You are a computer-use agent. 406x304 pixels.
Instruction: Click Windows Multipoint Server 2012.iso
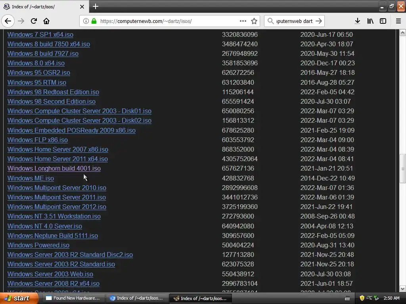pyautogui.click(x=57, y=207)
